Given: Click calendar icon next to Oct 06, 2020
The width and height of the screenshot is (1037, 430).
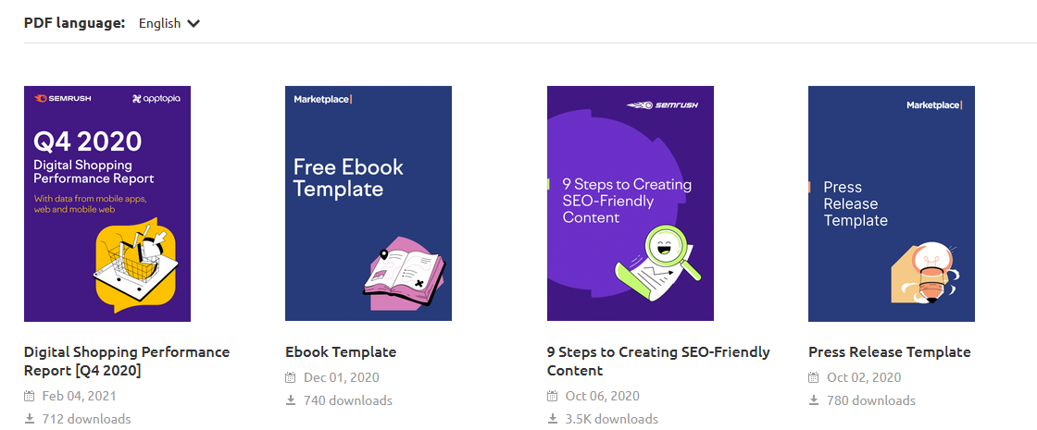Looking at the screenshot, I should (x=553, y=396).
